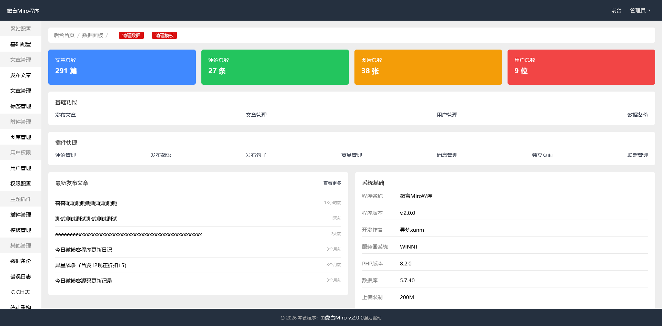
Task: Open 标签管理 in the sidebar
Action: click(21, 106)
